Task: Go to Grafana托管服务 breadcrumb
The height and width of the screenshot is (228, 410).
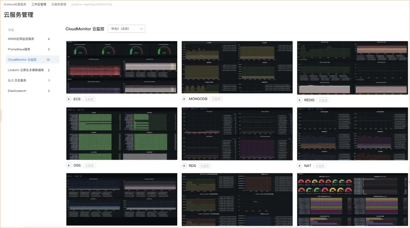Action: pyautogui.click(x=15, y=5)
